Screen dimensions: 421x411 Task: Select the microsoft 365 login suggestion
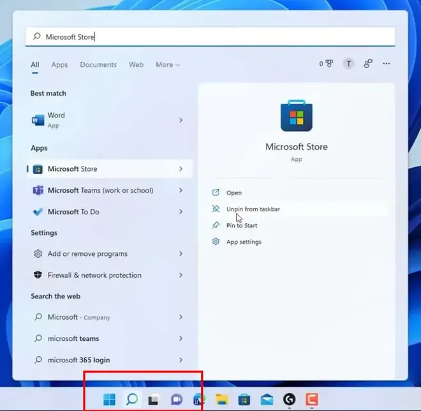pos(110,360)
